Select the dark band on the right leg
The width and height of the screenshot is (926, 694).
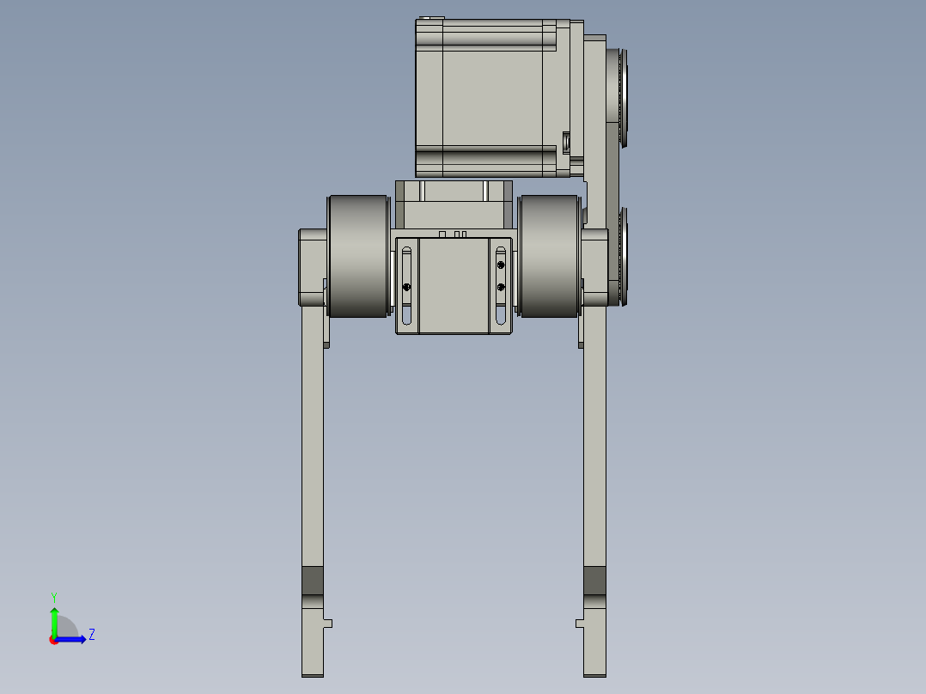coord(594,581)
